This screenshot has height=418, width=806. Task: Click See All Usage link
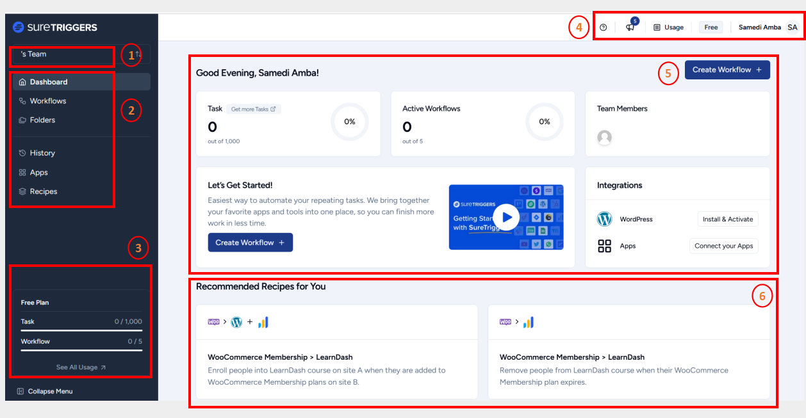click(x=81, y=367)
